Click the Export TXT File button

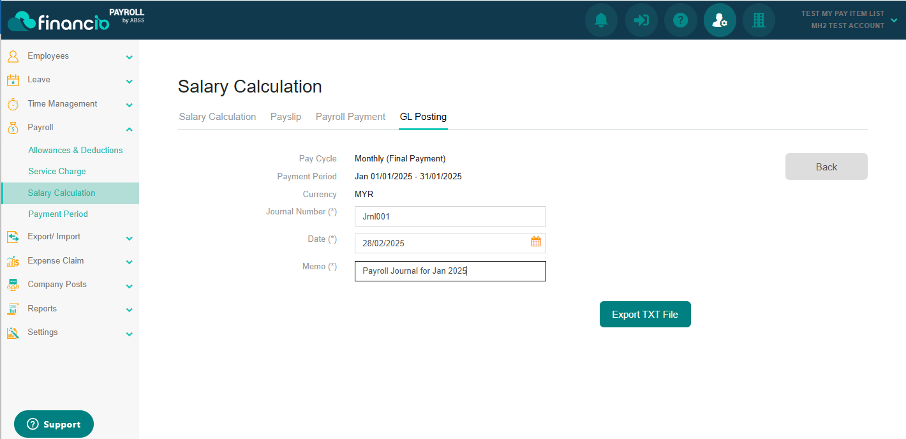click(645, 315)
